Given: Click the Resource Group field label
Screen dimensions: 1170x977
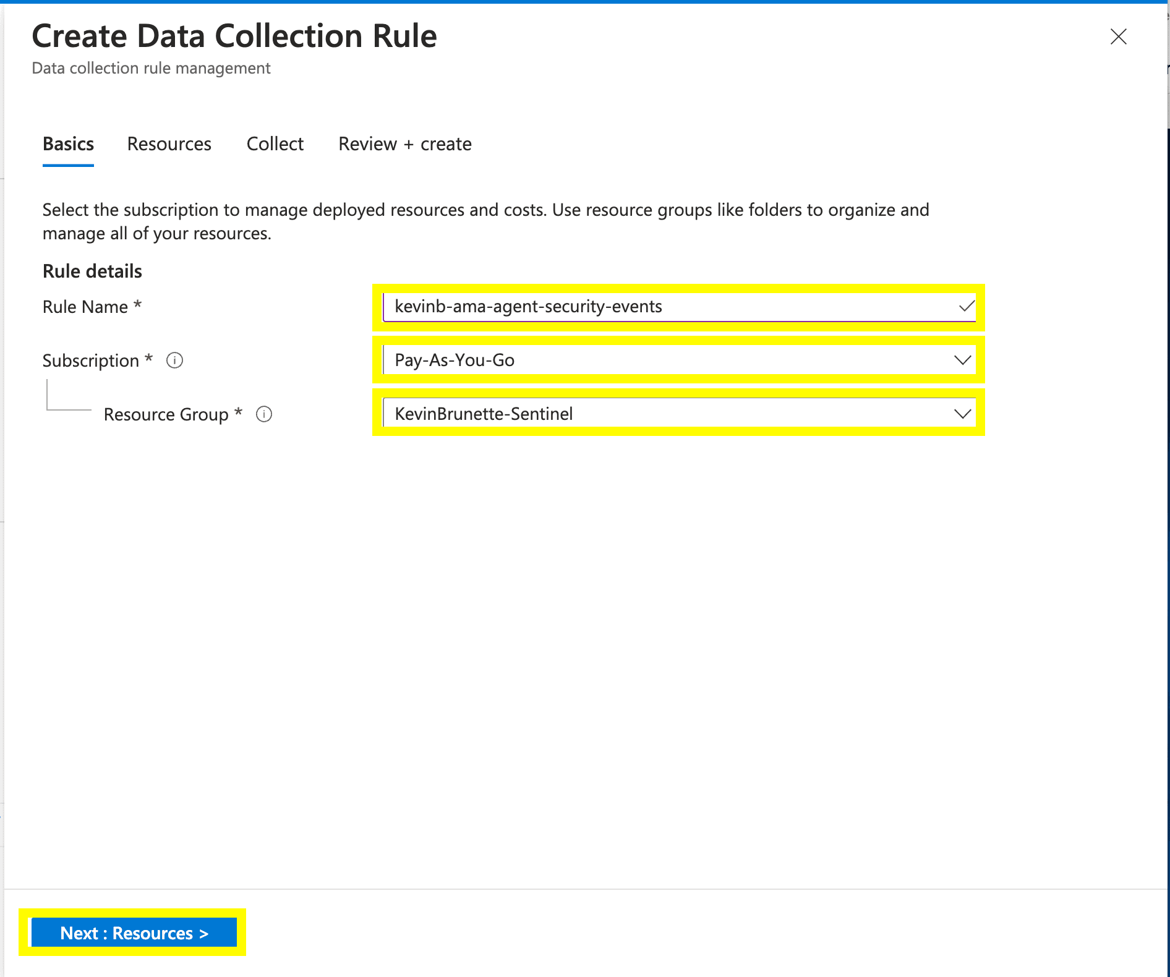Looking at the screenshot, I should tap(166, 414).
